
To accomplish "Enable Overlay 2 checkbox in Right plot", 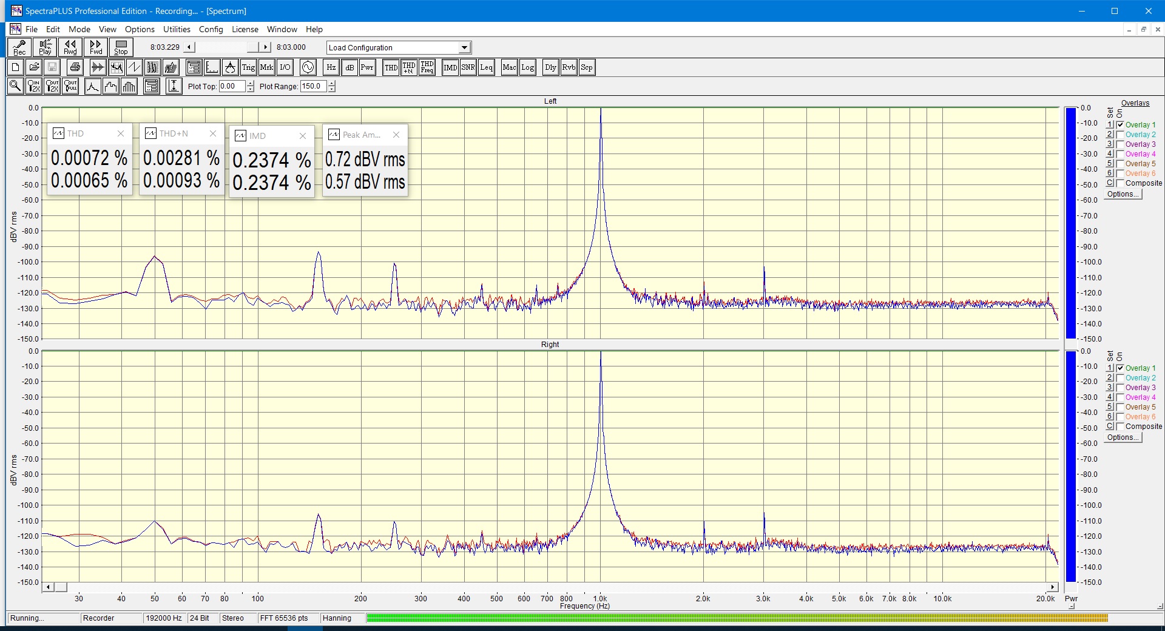I will coord(1120,378).
